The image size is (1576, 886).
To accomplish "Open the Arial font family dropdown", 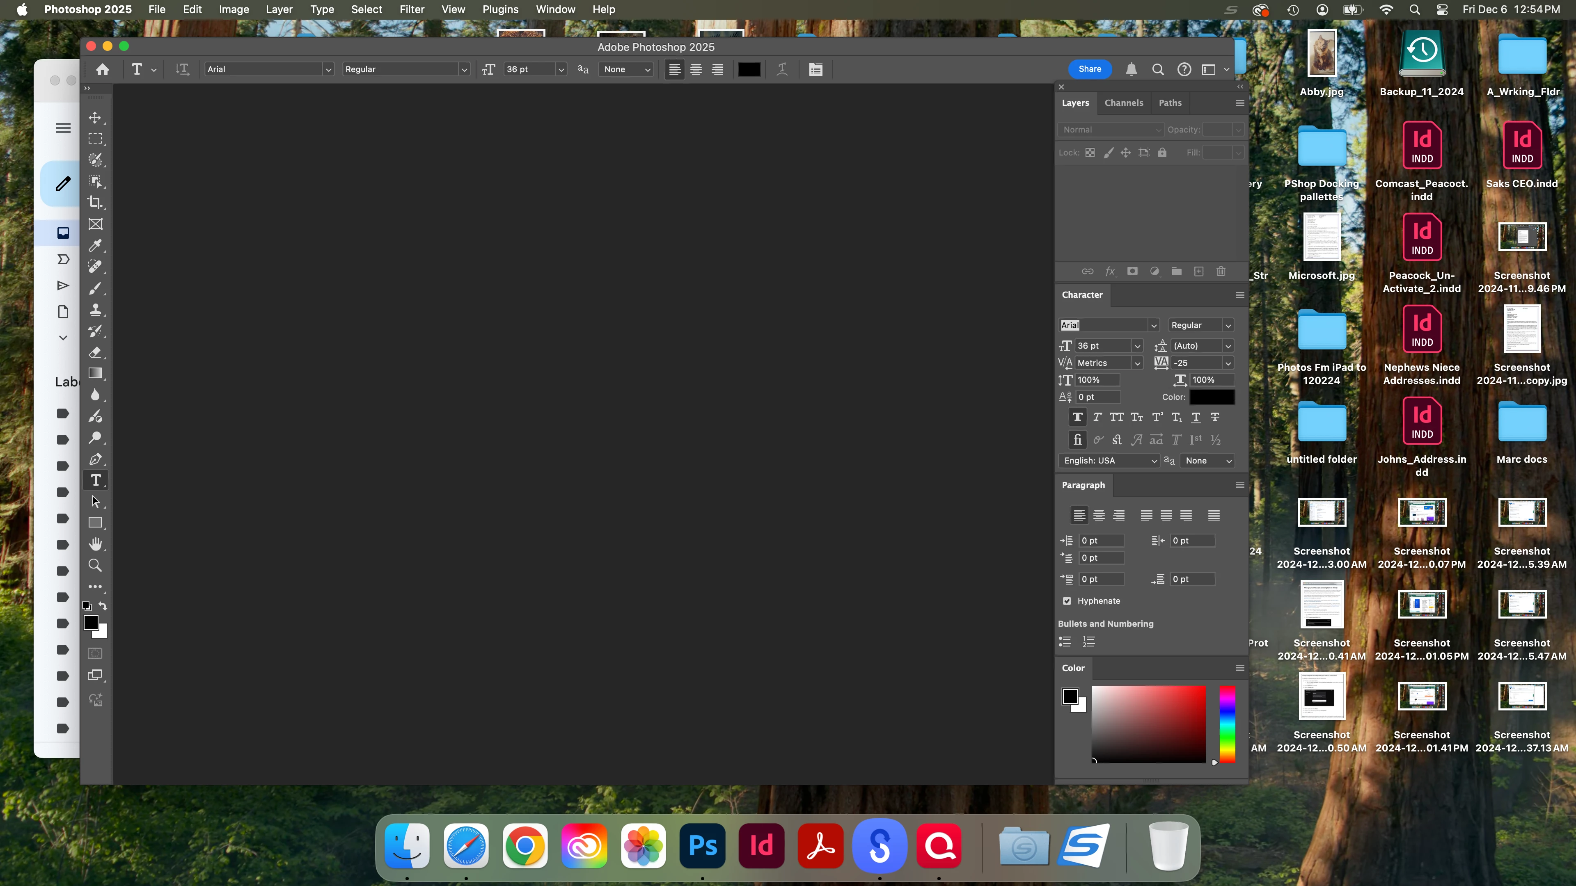I will [328, 70].
